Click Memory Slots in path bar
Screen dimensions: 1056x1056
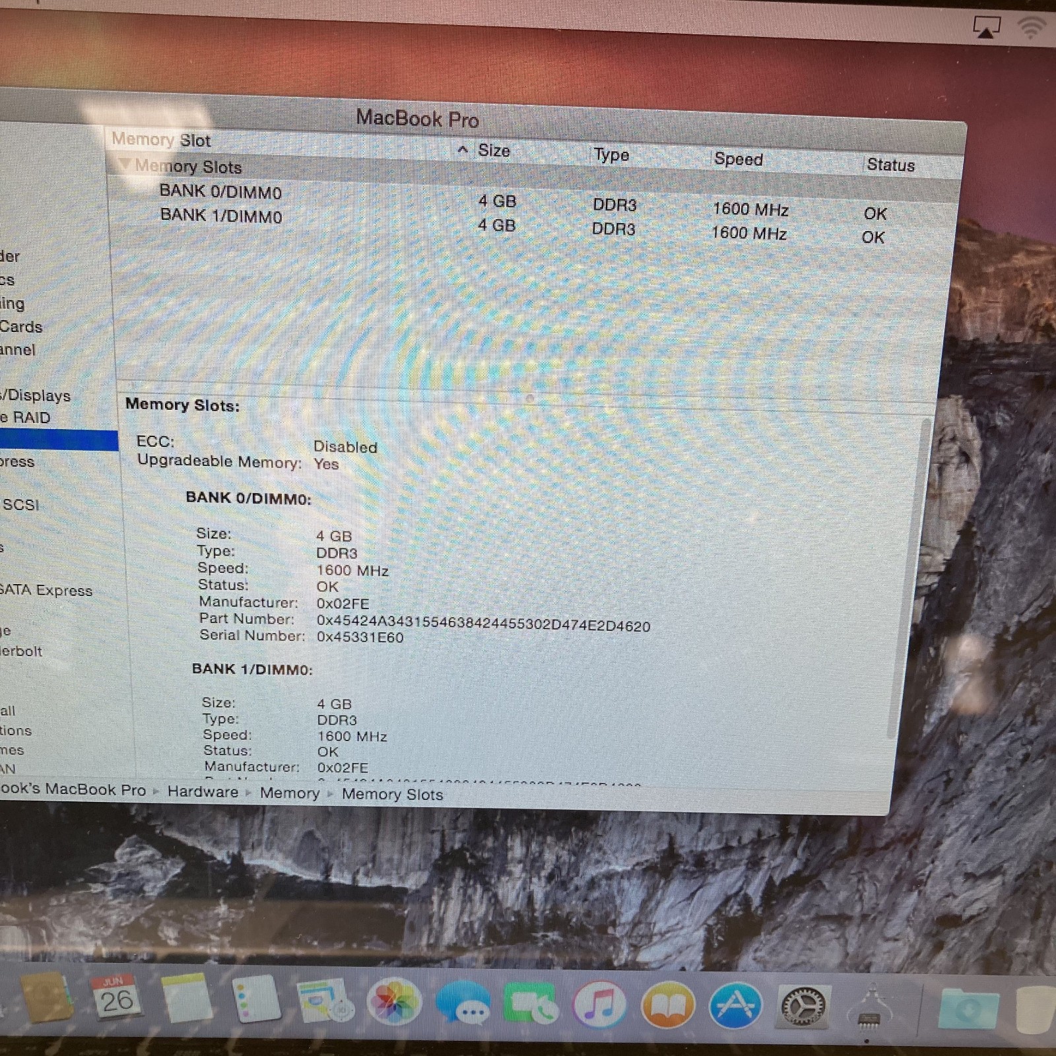click(392, 794)
